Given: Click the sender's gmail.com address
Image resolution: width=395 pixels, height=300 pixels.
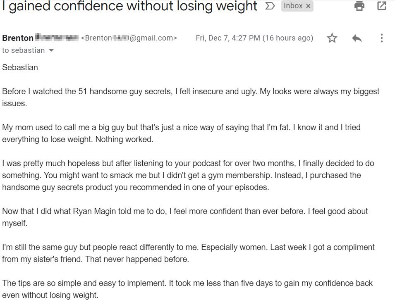Looking at the screenshot, I should [129, 38].
